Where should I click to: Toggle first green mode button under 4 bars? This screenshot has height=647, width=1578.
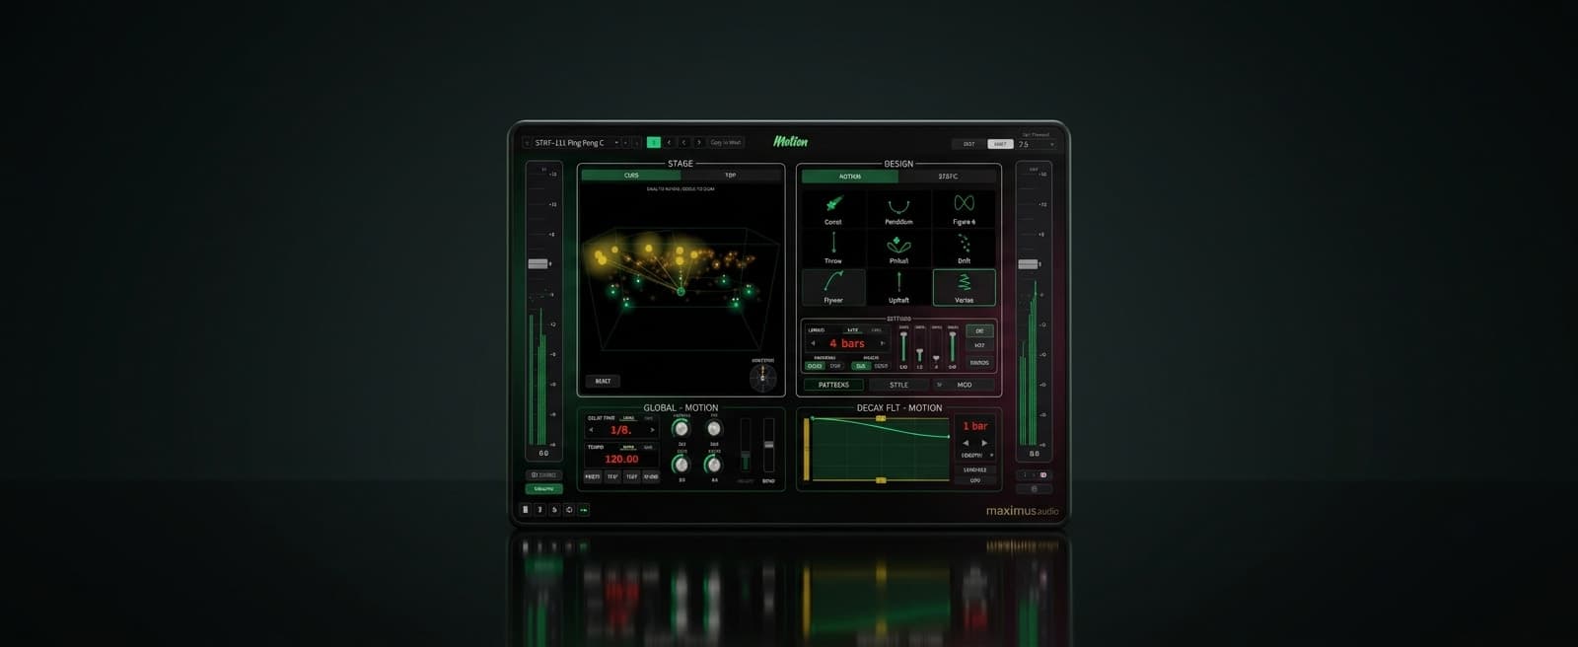[x=815, y=366]
